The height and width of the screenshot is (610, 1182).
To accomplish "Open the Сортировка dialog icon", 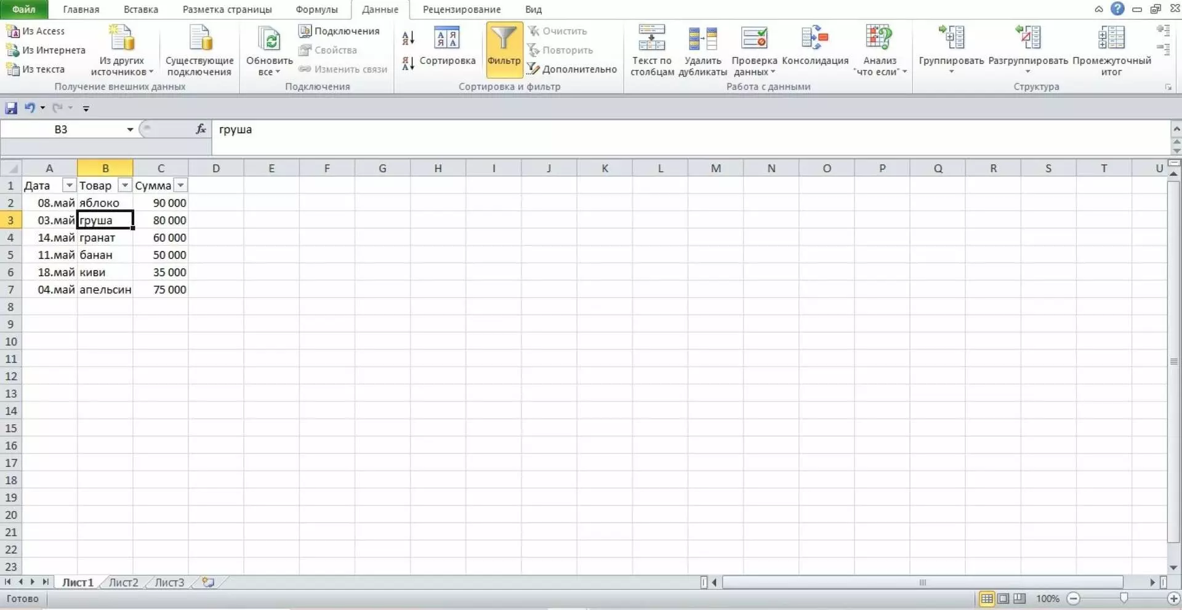I will pos(447,39).
